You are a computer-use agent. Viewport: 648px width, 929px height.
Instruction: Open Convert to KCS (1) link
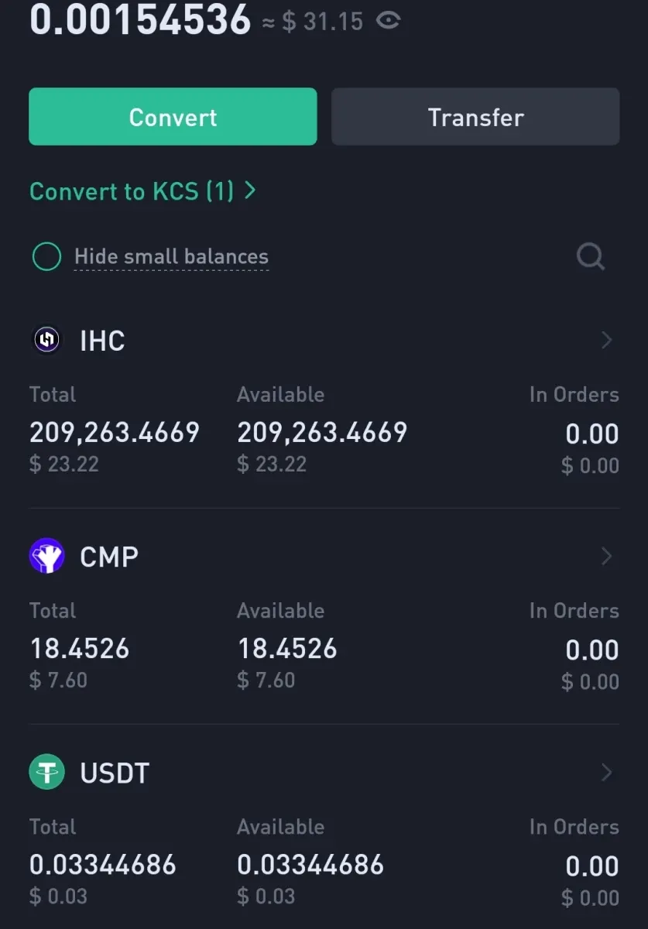coord(132,191)
